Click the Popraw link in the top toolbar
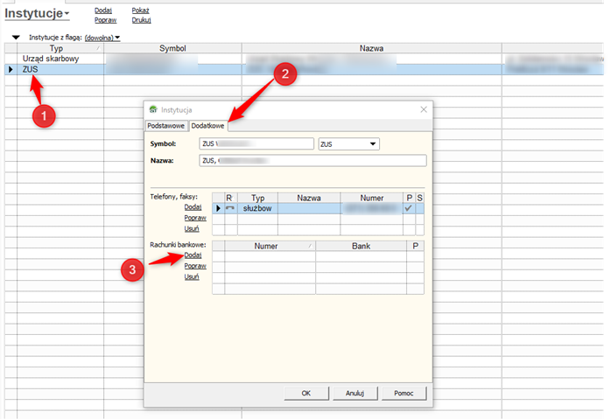The height and width of the screenshot is (419, 611). point(105,20)
